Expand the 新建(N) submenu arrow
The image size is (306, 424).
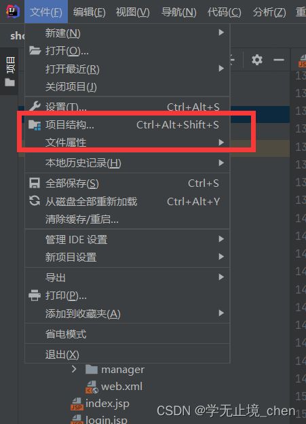pos(221,33)
